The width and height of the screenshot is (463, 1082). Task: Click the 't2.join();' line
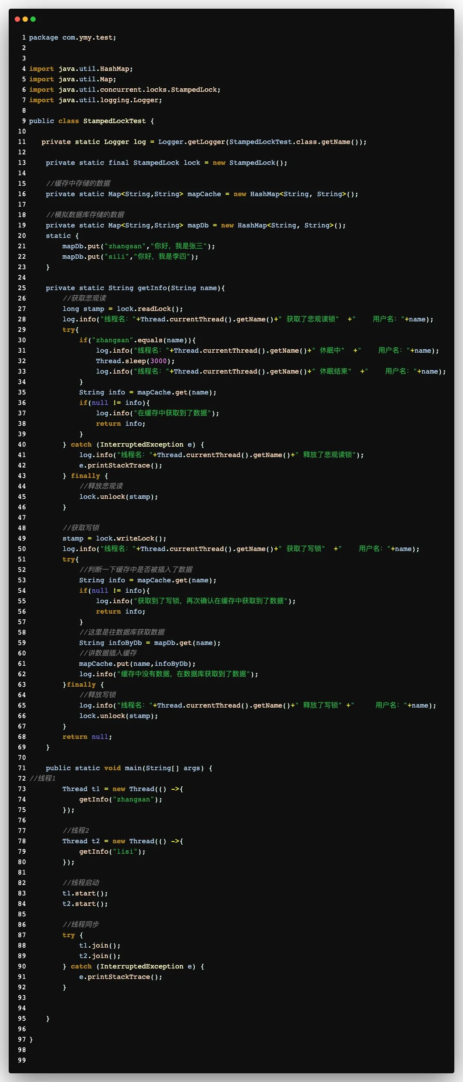(x=100, y=956)
